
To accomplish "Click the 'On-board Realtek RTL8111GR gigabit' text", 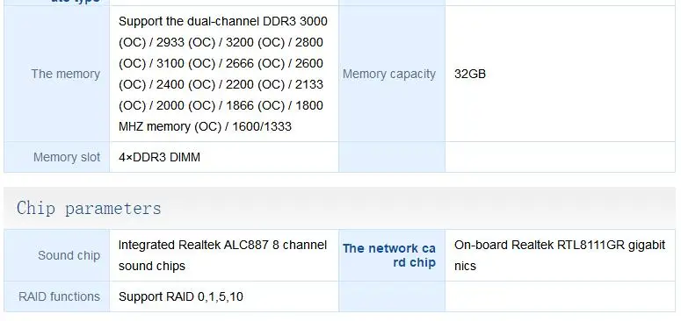I will coord(560,246).
